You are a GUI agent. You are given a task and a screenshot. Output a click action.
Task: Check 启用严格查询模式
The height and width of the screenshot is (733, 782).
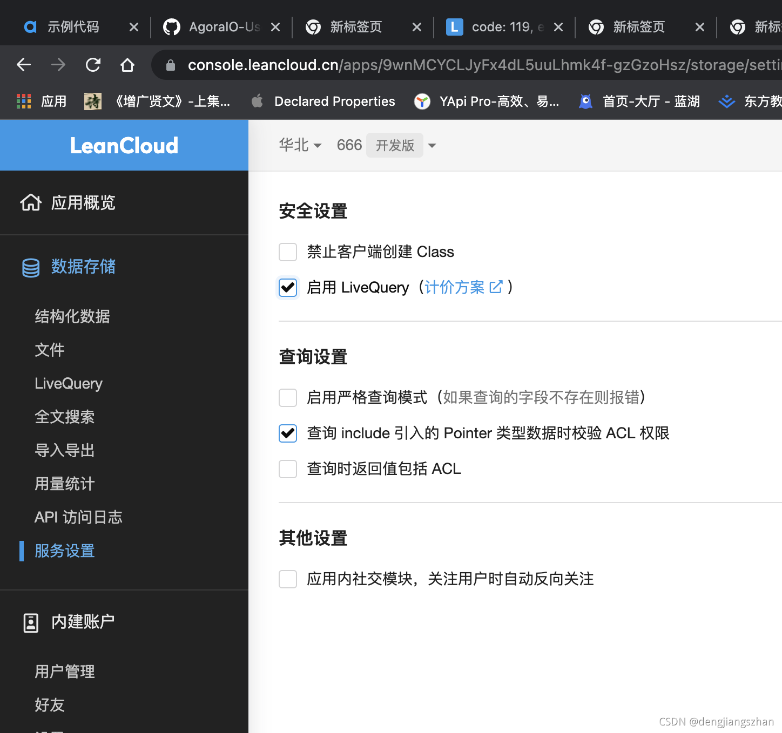point(288,398)
